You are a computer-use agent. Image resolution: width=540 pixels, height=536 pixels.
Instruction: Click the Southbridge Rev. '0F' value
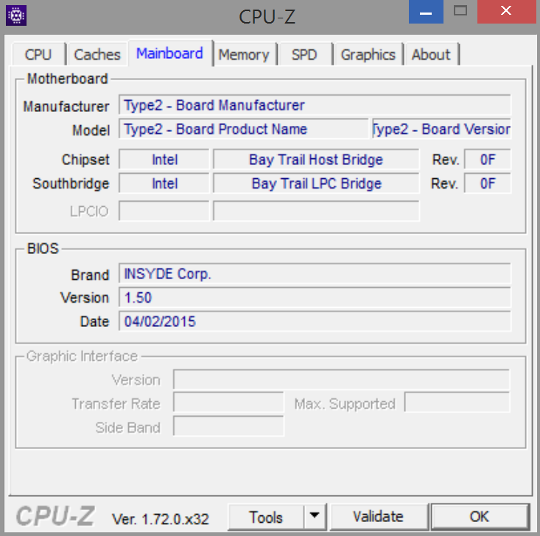(487, 183)
